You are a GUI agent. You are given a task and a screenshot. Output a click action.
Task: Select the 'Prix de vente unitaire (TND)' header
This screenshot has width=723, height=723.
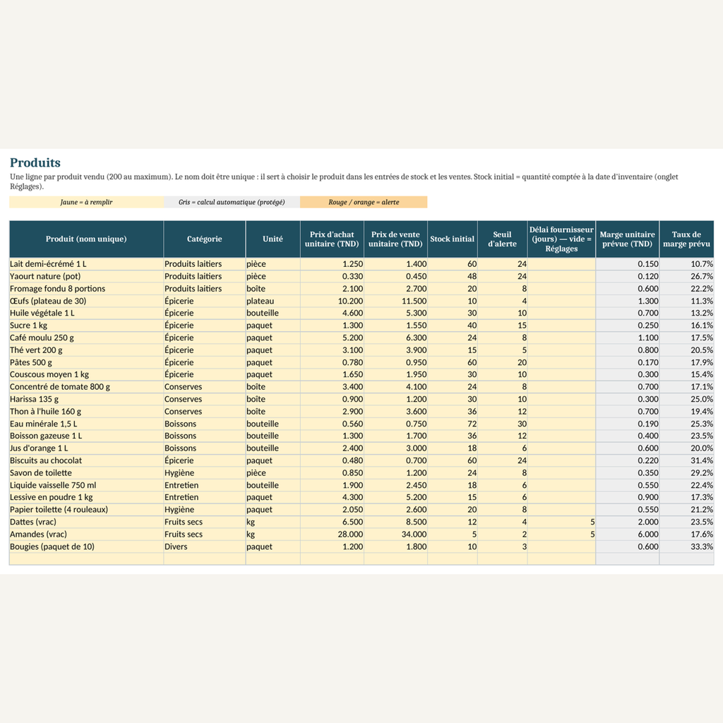pos(395,239)
